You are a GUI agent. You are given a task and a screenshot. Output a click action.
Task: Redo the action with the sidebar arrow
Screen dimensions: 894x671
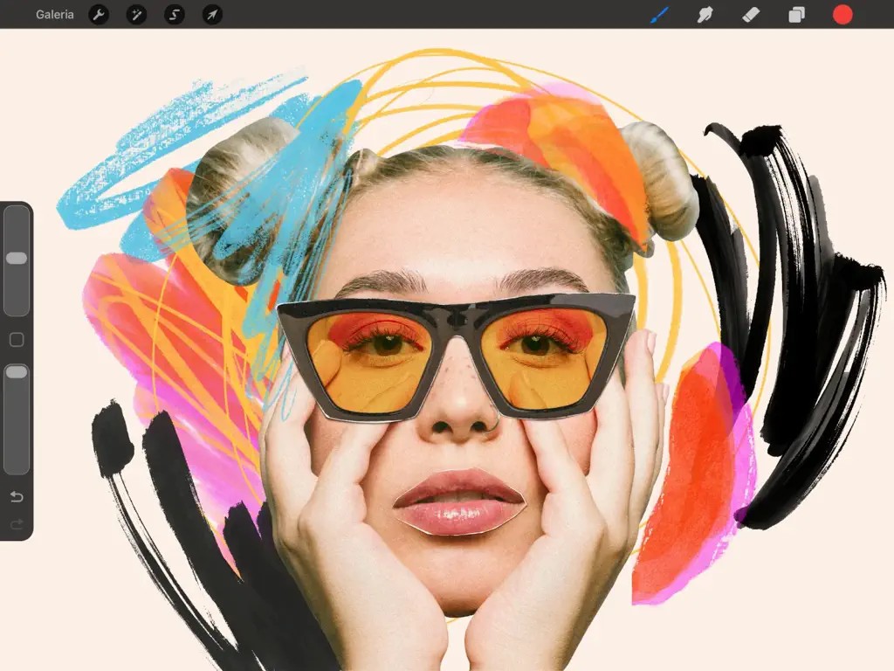click(x=17, y=524)
